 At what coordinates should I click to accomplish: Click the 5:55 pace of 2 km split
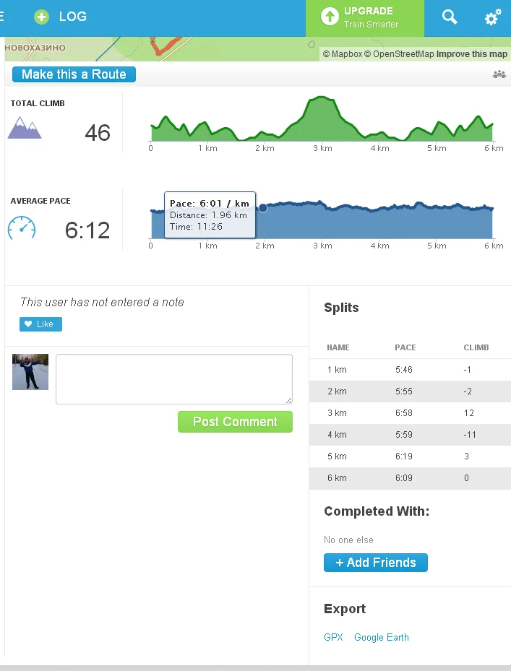(404, 391)
